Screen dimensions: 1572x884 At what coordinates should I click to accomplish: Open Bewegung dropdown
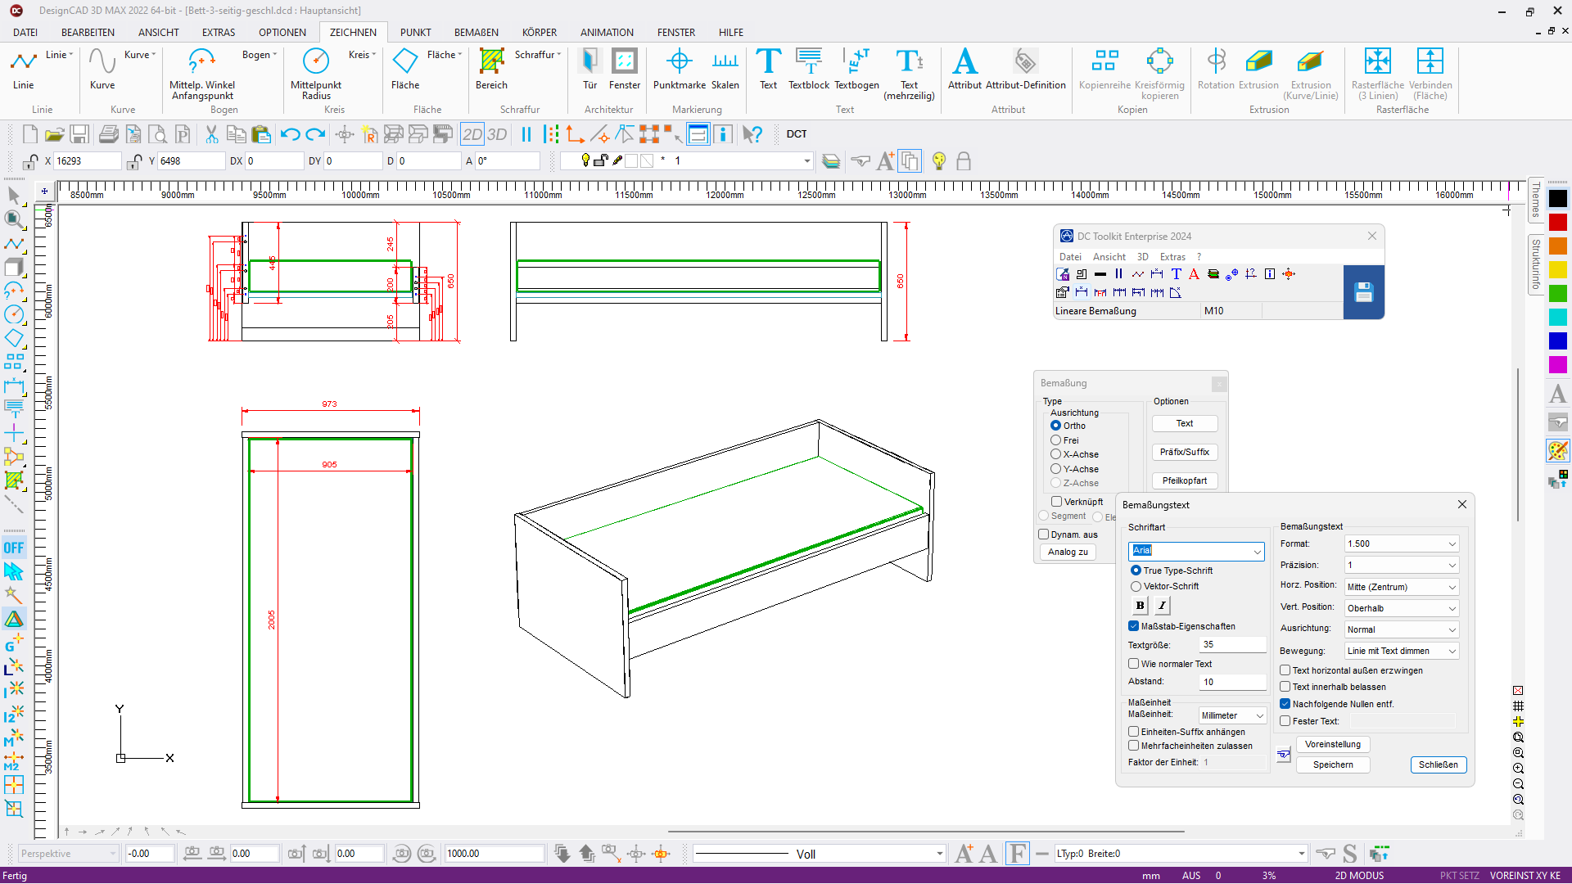coord(1402,651)
